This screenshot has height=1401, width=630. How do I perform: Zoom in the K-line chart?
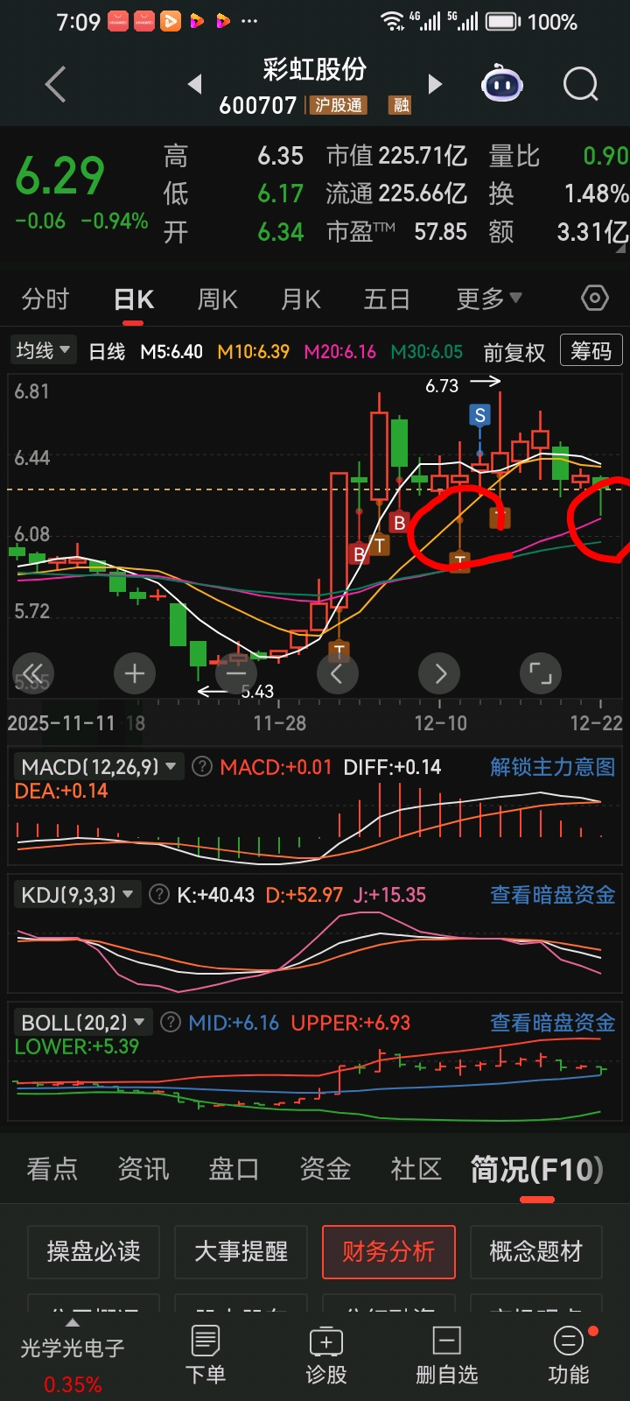[134, 673]
